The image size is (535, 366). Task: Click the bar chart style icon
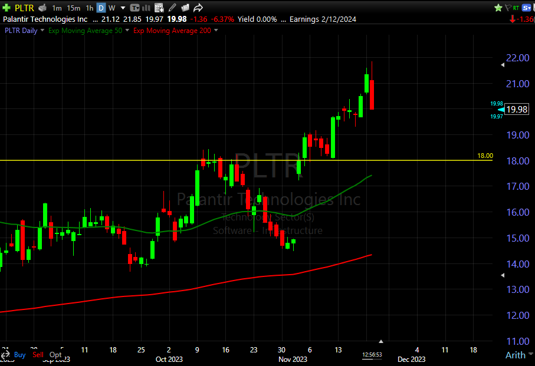click(x=146, y=8)
